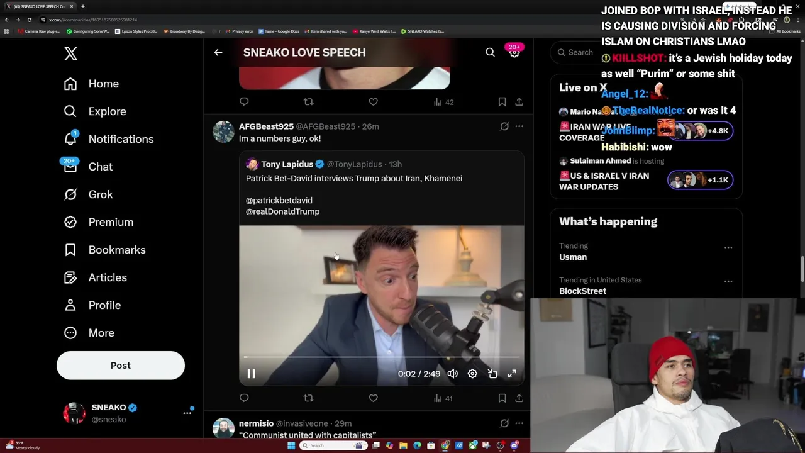Viewport: 805px width, 453px height.
Task: Open File Explorer from the taskbar
Action: (403, 445)
